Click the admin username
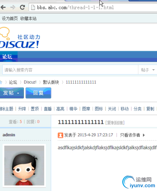 (x=9, y=135)
